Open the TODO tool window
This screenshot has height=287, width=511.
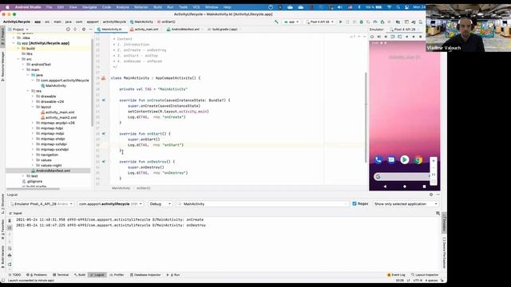(x=14, y=275)
